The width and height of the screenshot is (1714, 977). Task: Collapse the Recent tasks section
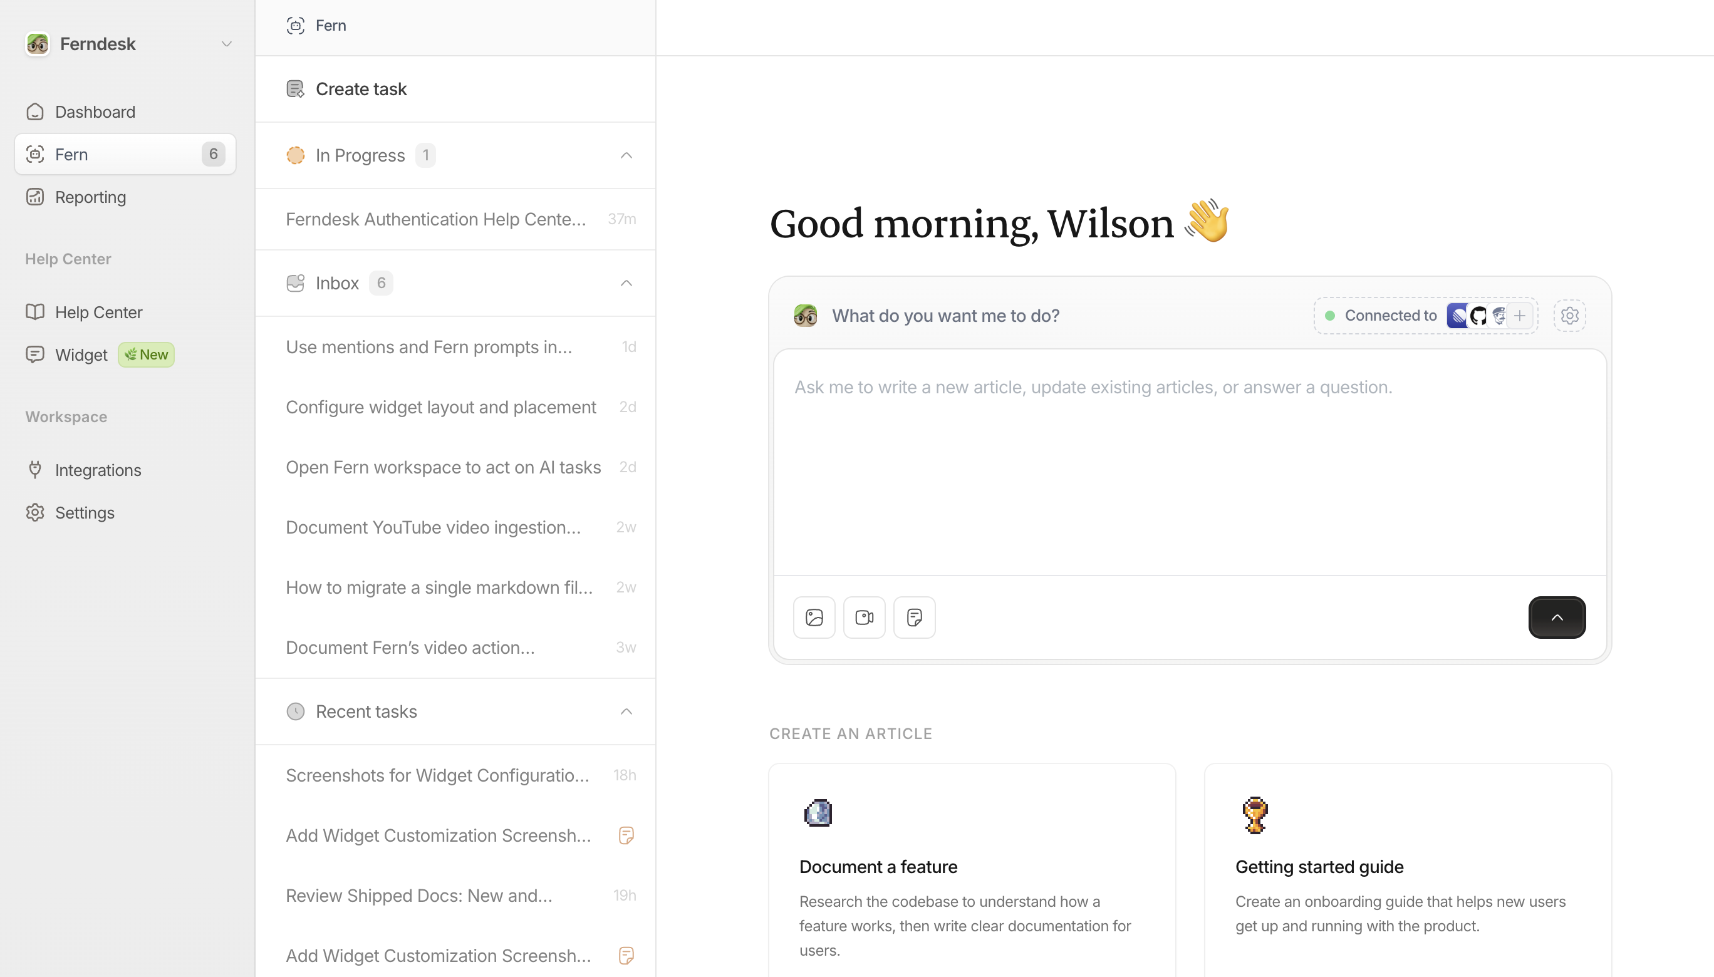click(x=625, y=711)
